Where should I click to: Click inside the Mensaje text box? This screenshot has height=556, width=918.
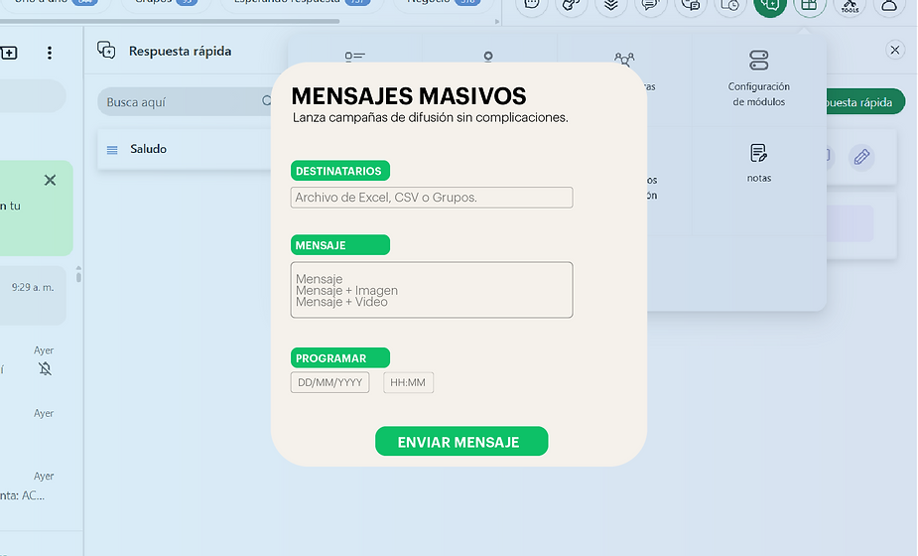pyautogui.click(x=432, y=290)
